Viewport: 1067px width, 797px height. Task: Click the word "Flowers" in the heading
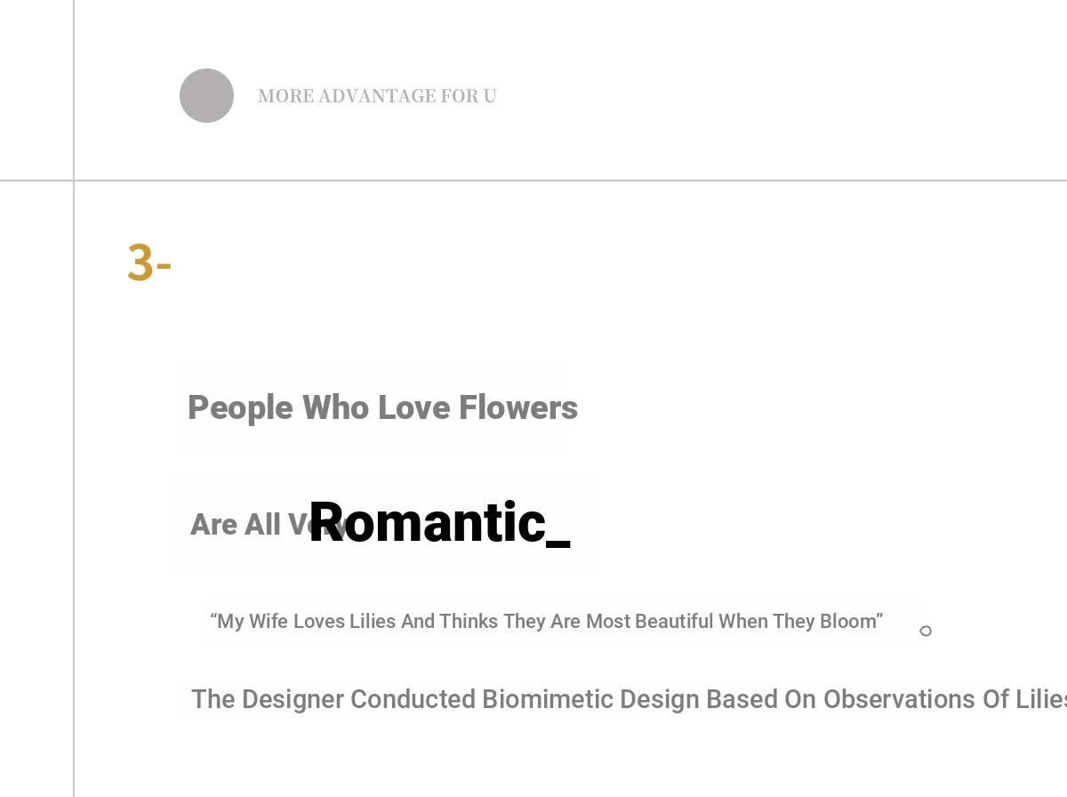[x=518, y=408]
